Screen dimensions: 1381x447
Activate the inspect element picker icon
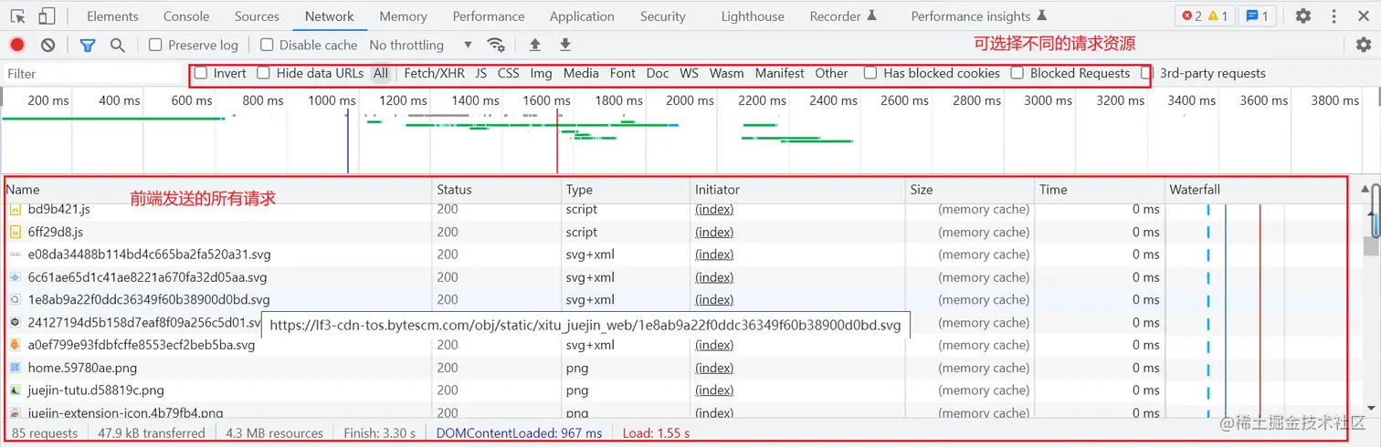18,16
